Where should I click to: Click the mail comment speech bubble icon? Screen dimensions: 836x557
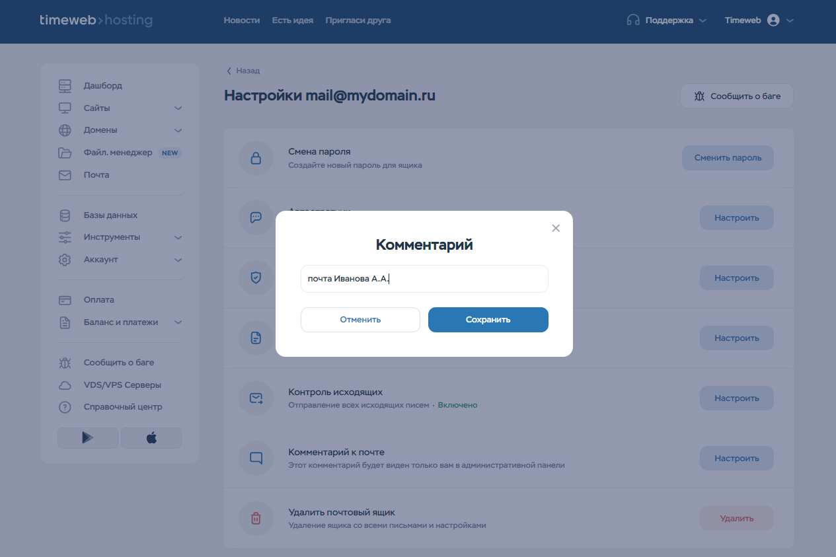(x=256, y=459)
